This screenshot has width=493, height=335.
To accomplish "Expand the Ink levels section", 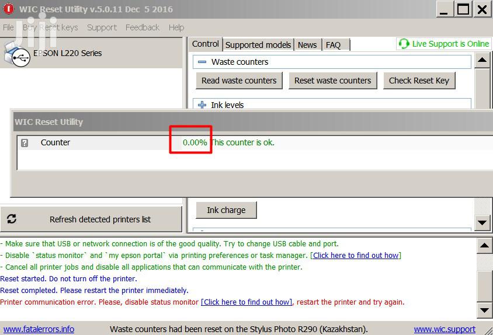I will pyautogui.click(x=202, y=105).
